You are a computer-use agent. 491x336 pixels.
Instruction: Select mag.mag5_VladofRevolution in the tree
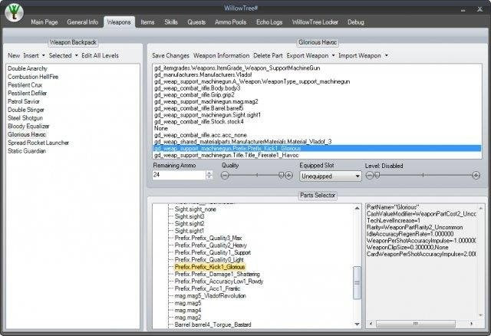(x=210, y=296)
